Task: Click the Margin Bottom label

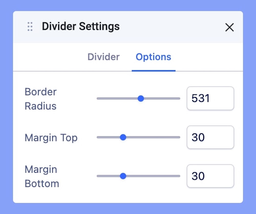Action: (42, 176)
